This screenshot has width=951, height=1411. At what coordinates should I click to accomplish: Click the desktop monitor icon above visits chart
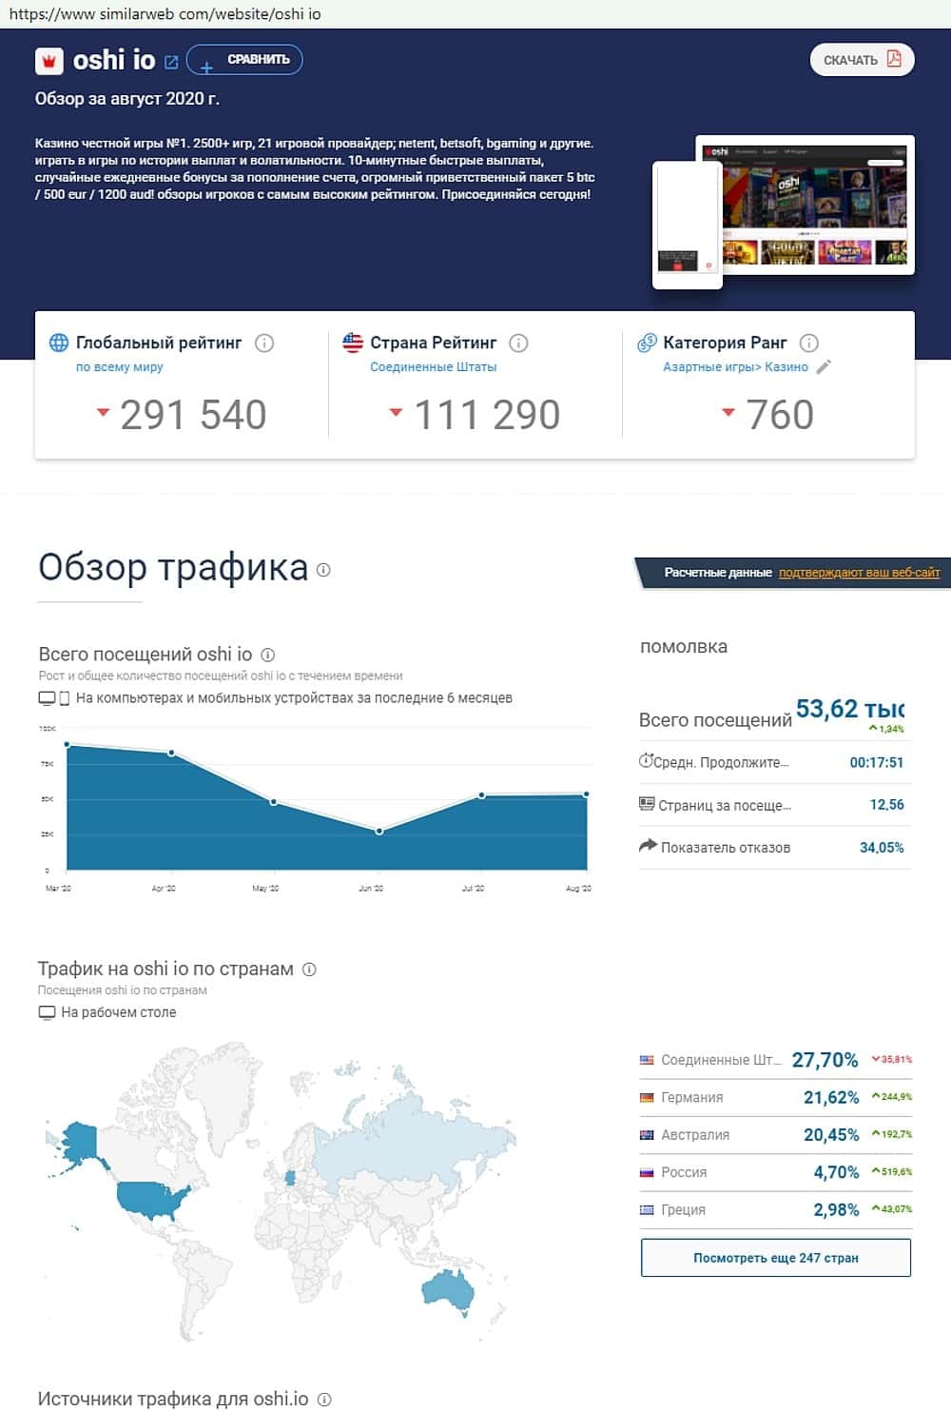[x=47, y=698]
